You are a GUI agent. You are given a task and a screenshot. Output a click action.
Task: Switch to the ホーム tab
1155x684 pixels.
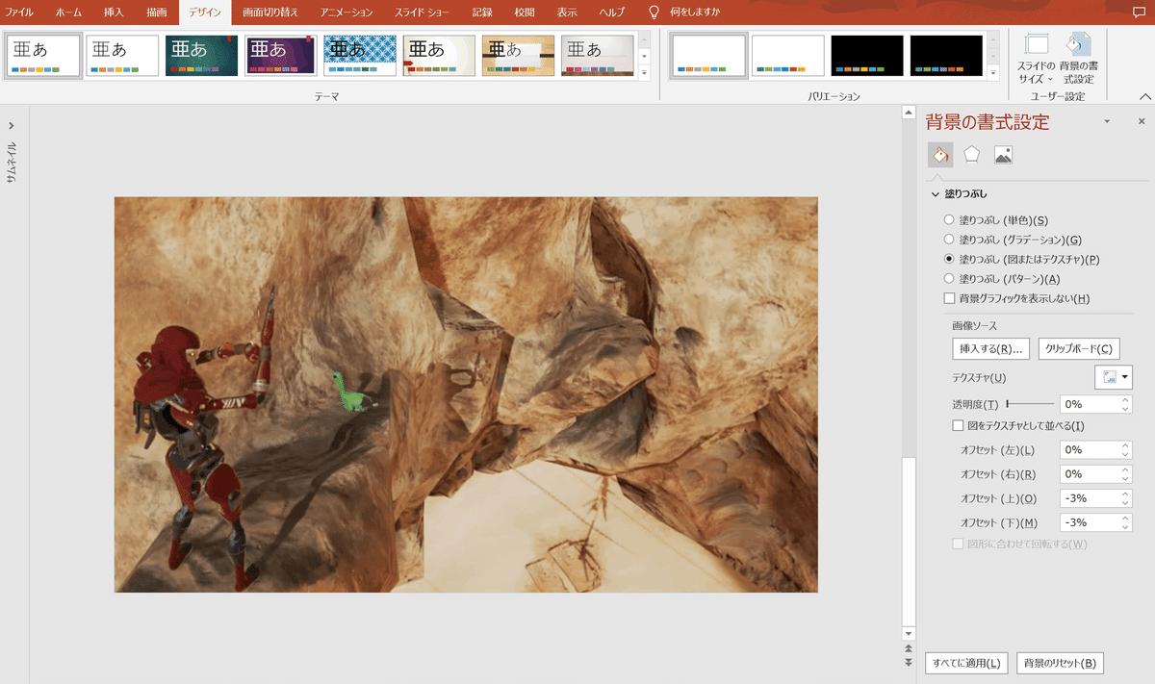[68, 13]
